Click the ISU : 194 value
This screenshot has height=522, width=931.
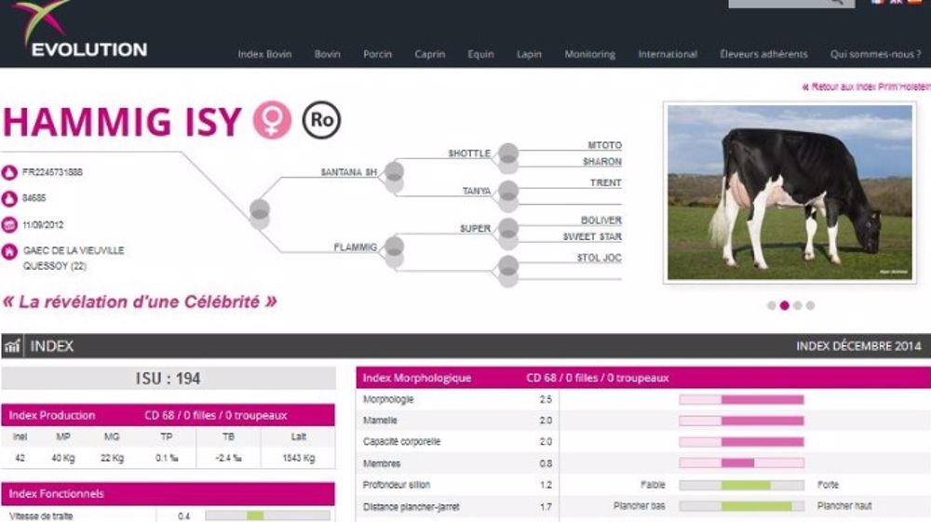click(168, 379)
